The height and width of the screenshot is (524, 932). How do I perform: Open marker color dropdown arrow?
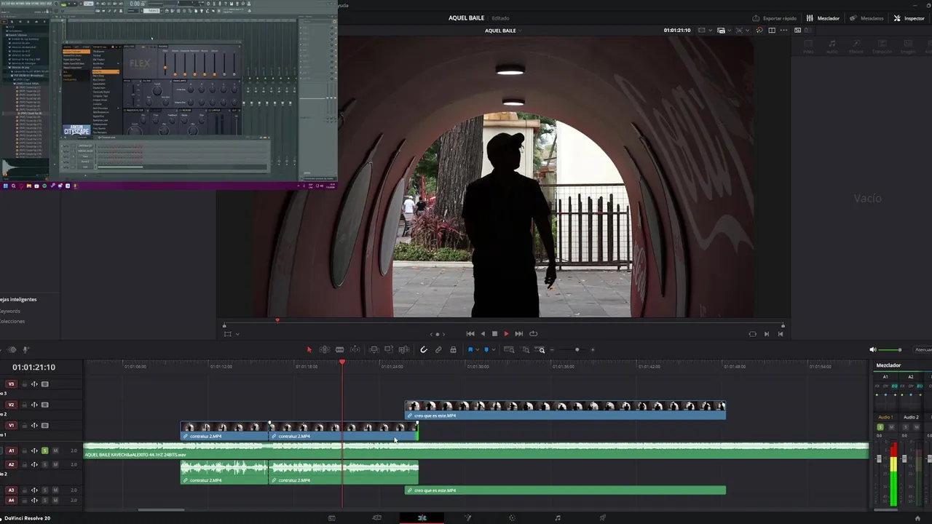point(494,350)
